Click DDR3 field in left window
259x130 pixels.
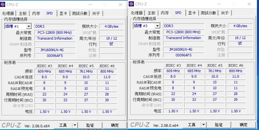tap(55, 26)
